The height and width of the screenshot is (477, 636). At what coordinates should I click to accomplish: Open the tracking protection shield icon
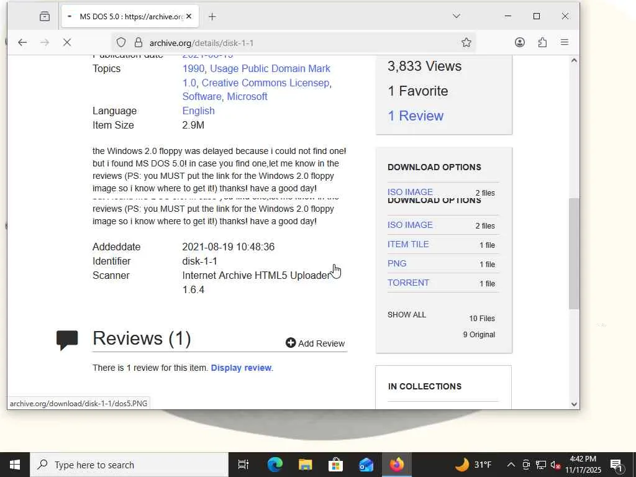(121, 42)
